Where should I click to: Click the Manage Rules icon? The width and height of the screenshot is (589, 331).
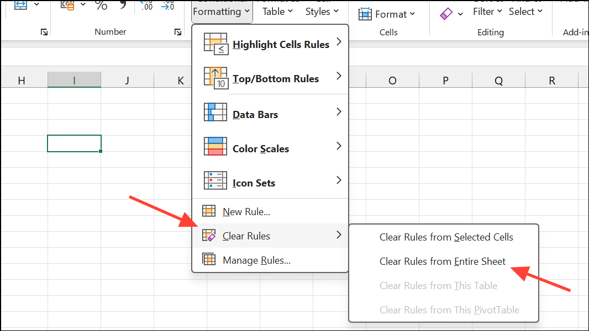[209, 260]
